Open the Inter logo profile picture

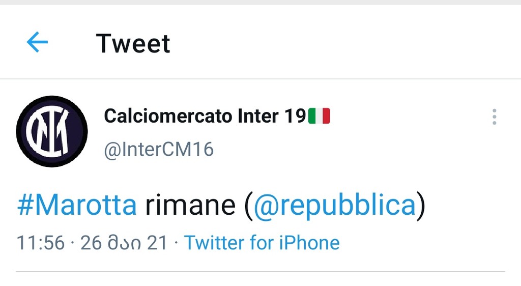pyautogui.click(x=52, y=131)
